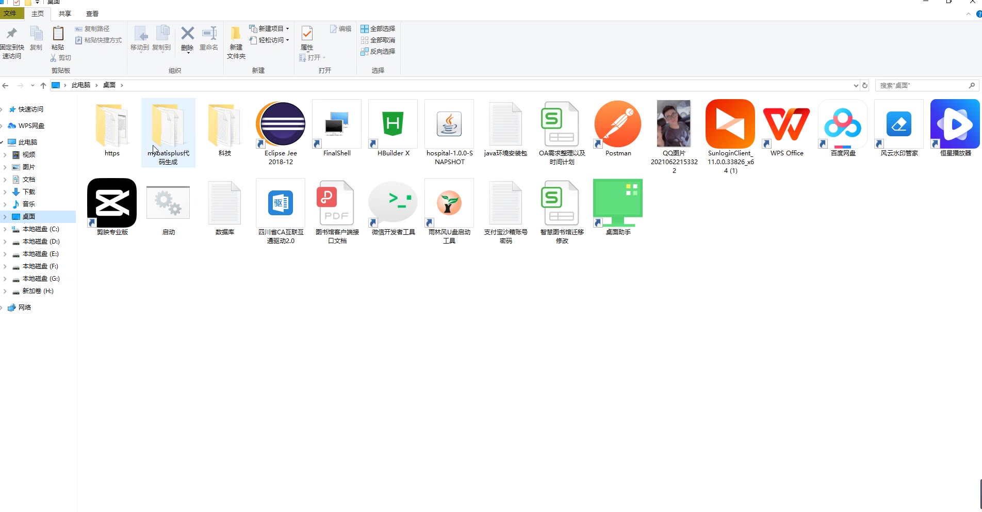Switch to the 查看 ribbon tab
The height and width of the screenshot is (512, 982).
[x=92, y=14]
